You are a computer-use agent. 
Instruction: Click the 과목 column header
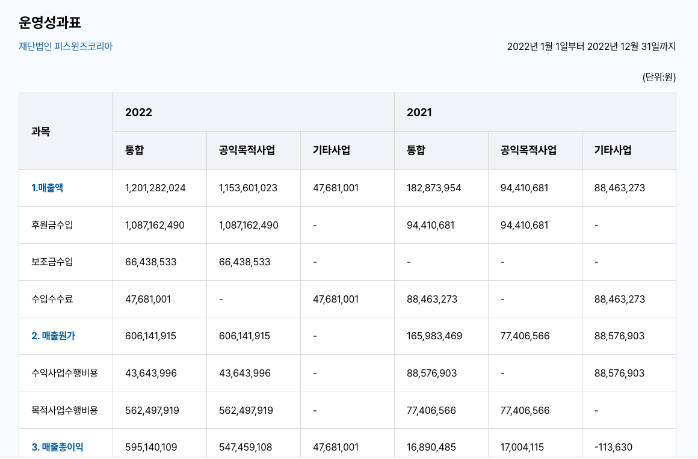pos(40,131)
